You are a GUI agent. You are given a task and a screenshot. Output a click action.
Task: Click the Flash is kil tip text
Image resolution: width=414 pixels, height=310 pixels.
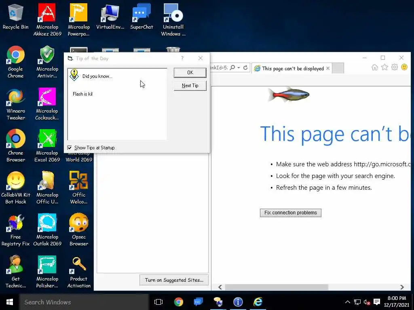[x=82, y=94]
